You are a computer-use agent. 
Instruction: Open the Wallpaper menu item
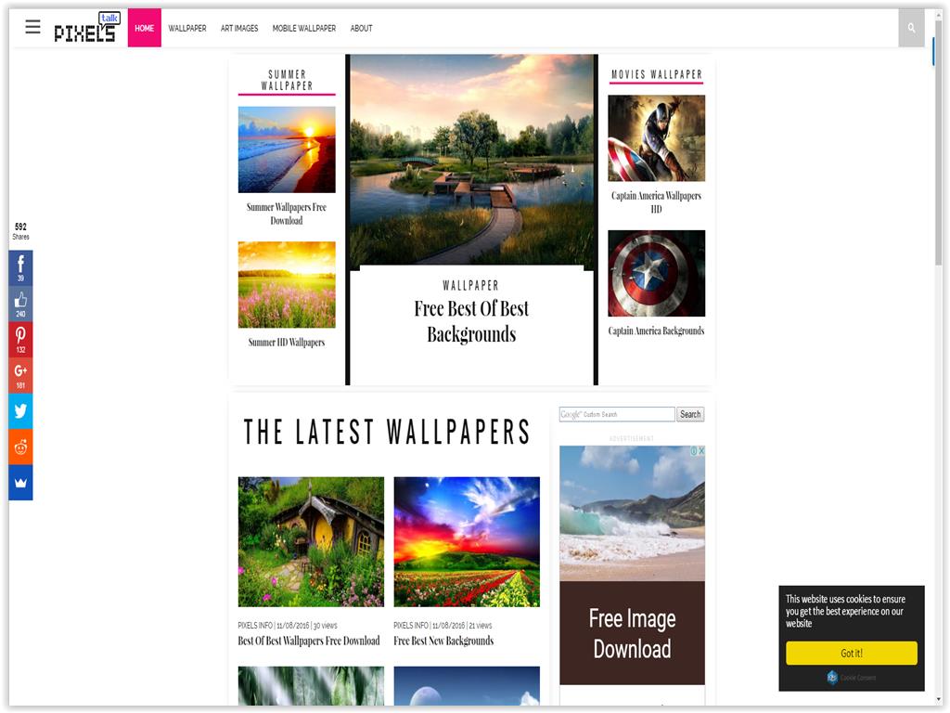(x=187, y=28)
